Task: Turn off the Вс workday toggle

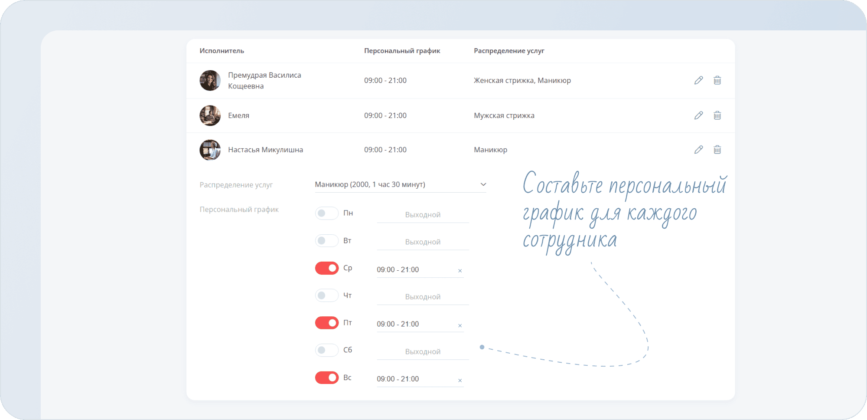Action: [x=326, y=377]
